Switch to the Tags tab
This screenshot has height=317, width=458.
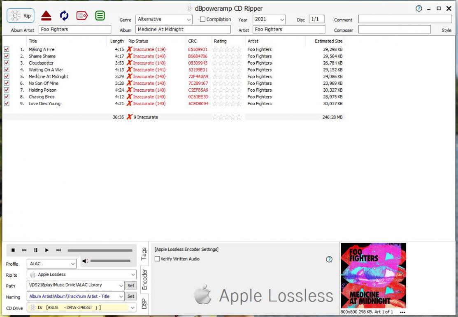(x=144, y=254)
